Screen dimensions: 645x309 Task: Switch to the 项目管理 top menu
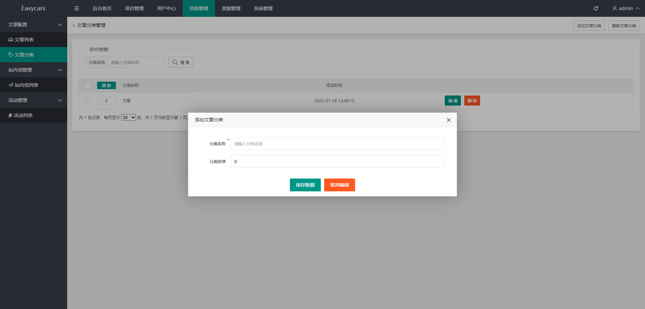coord(134,8)
